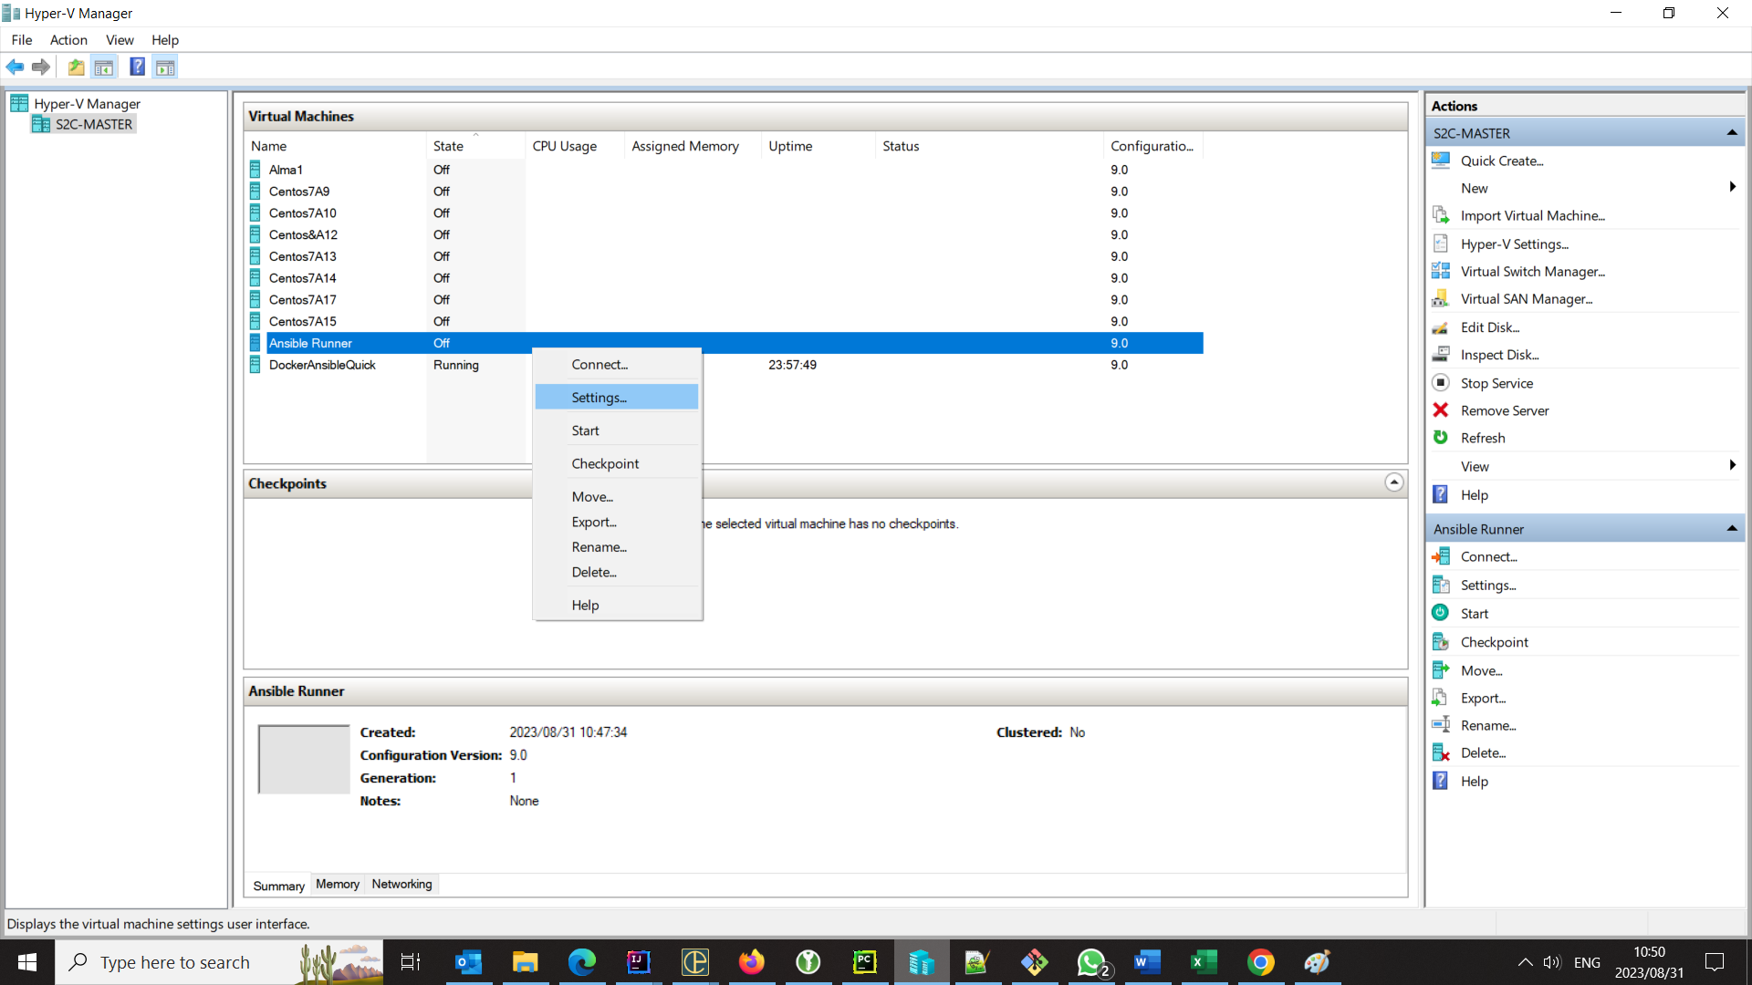
Task: Click Stop Service in Actions pane
Action: 1496,383
